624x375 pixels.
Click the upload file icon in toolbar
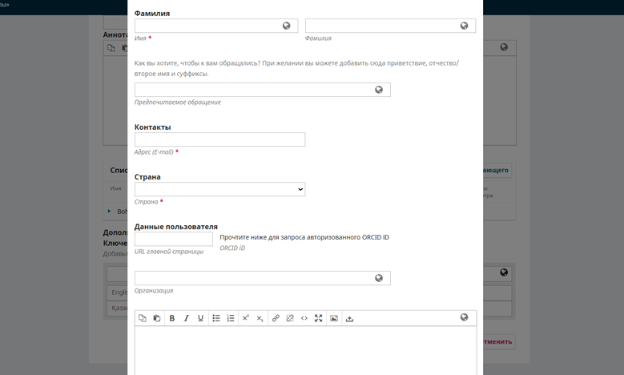(x=349, y=318)
